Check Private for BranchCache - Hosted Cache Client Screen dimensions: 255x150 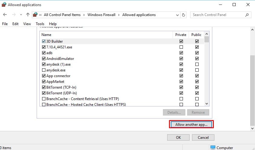181,105
